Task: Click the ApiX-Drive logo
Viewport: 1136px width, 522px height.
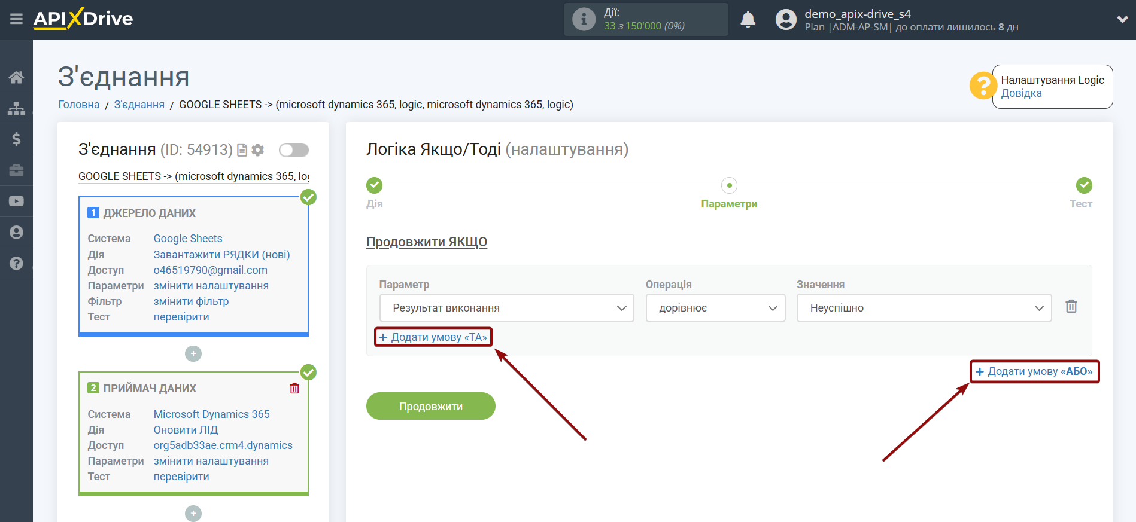Action: tap(83, 19)
